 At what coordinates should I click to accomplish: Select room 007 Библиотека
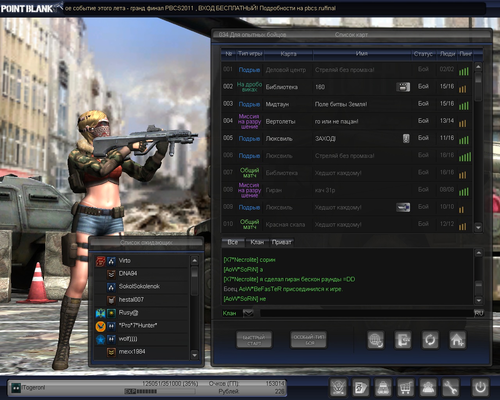coord(347,173)
